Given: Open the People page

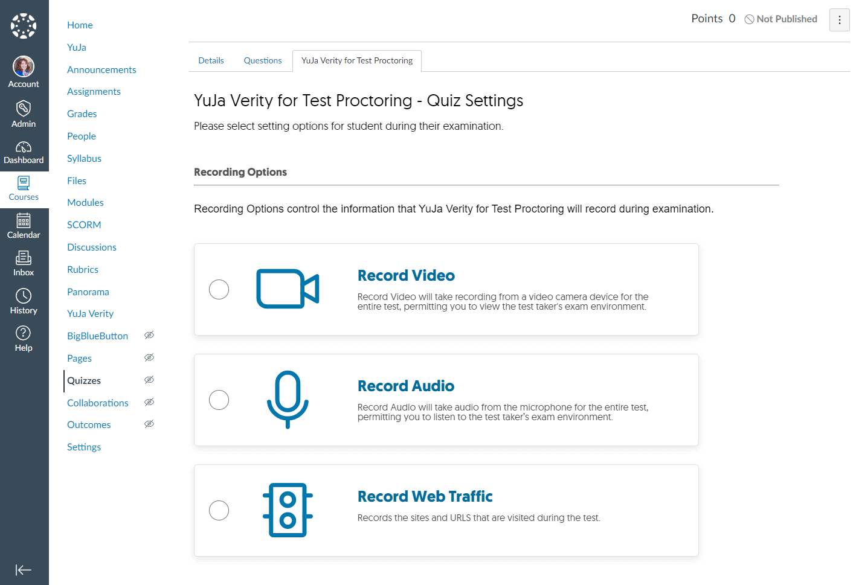Looking at the screenshot, I should click(x=82, y=136).
